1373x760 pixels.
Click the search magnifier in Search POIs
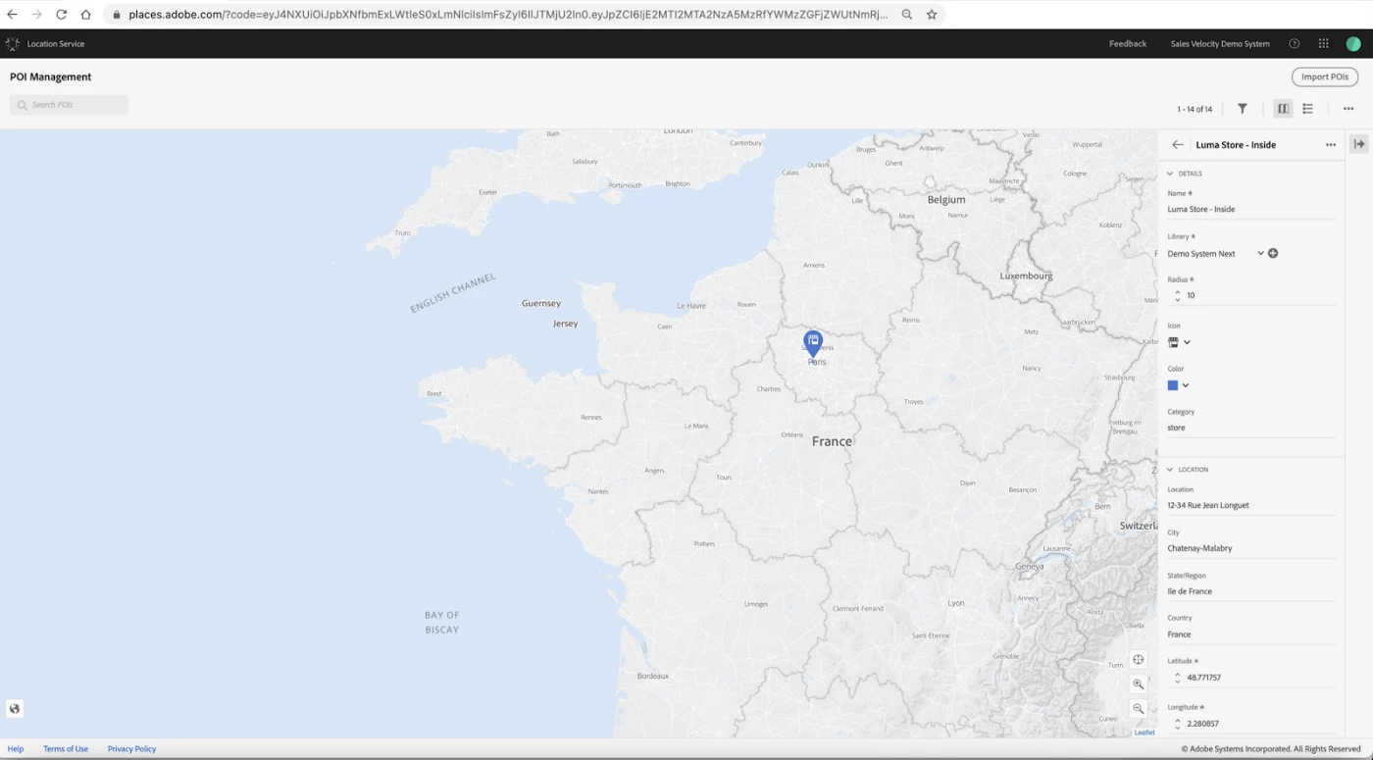coord(23,105)
